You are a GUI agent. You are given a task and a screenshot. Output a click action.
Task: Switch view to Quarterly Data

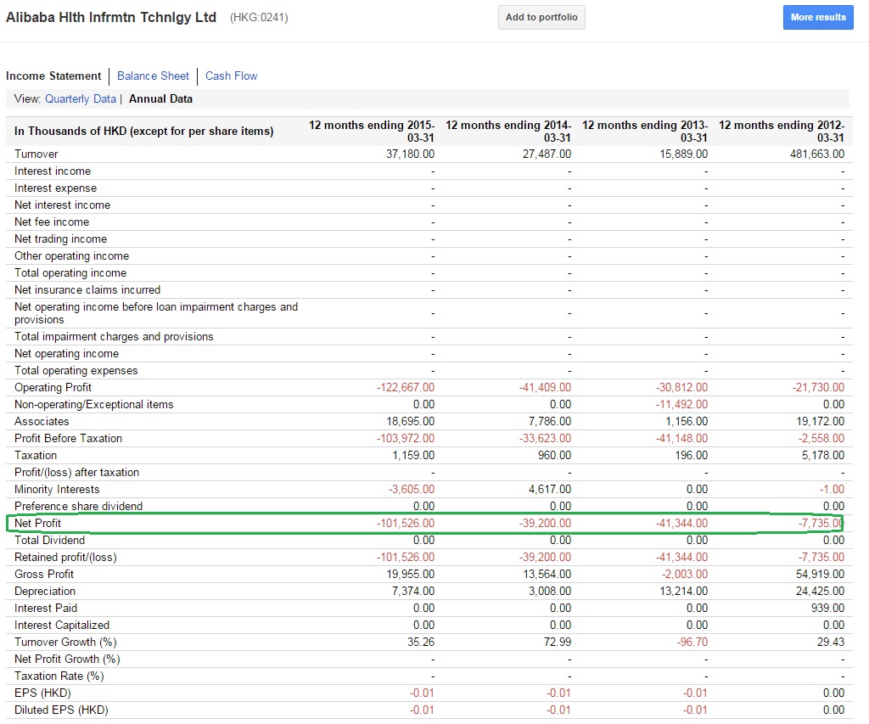81,98
